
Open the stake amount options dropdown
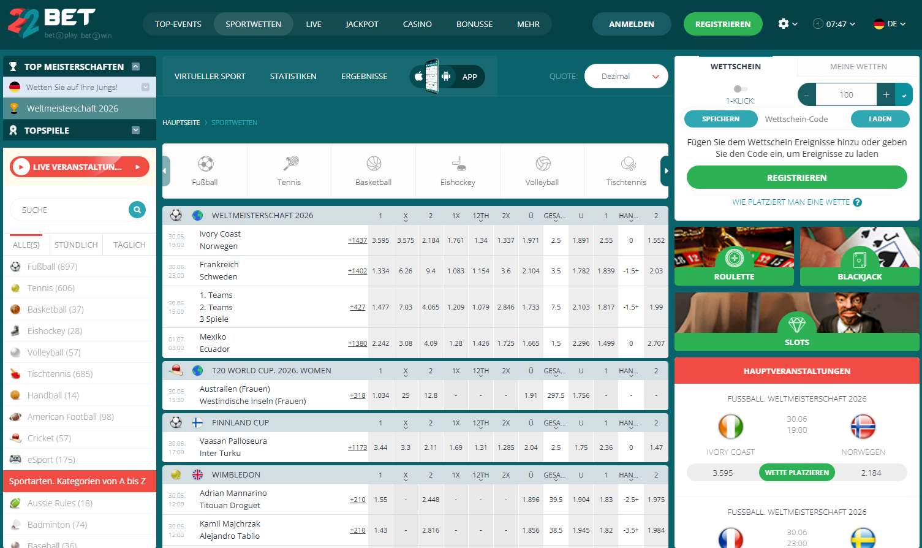pos(904,95)
